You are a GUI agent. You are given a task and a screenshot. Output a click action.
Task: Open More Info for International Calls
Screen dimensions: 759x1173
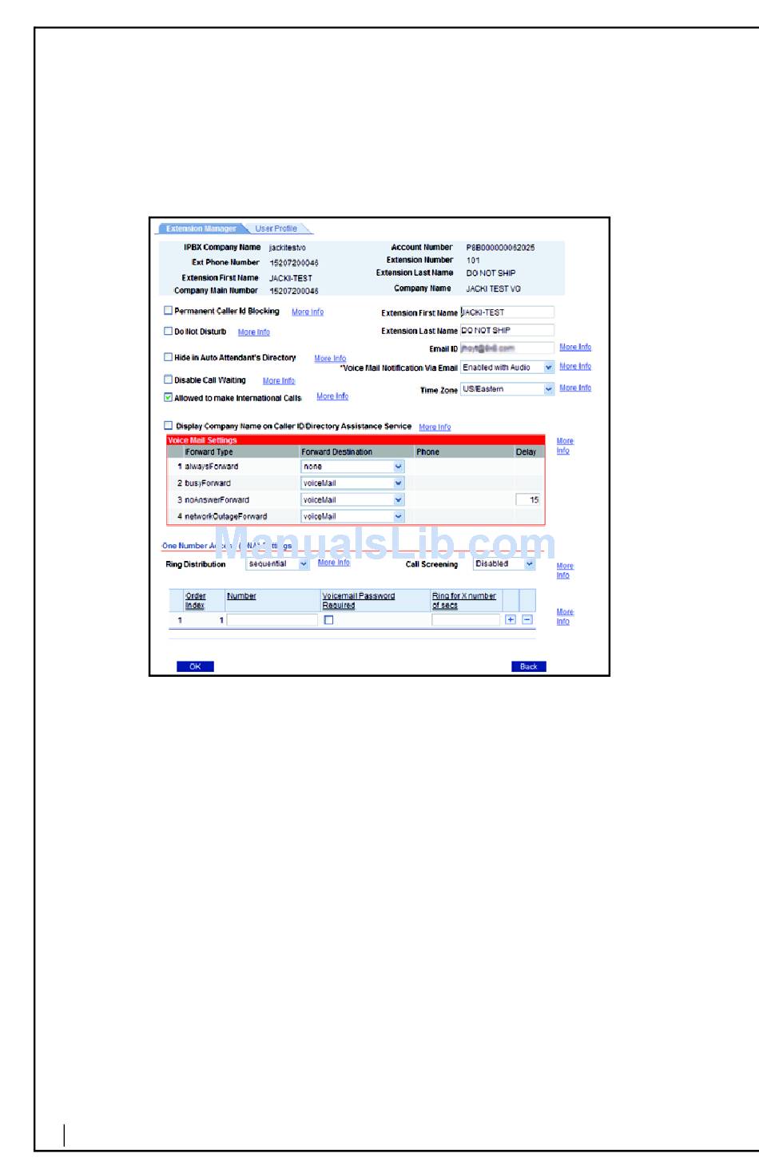[x=332, y=396]
